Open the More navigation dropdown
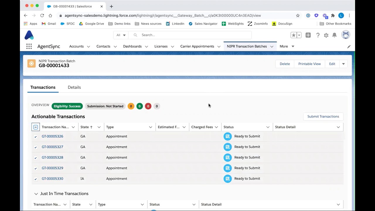Image resolution: width=375 pixels, height=211 pixels. [287, 46]
